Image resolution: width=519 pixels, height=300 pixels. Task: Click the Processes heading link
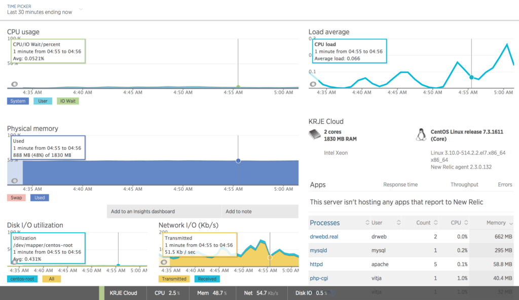[325, 223]
